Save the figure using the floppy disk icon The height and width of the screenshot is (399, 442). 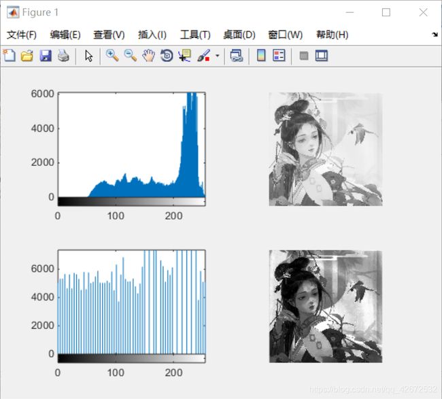point(46,56)
